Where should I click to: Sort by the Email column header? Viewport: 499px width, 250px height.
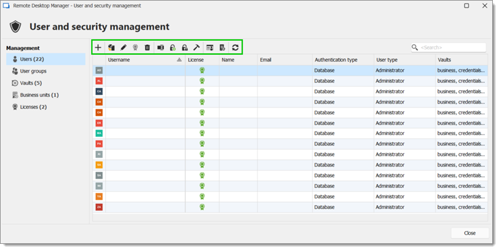pyautogui.click(x=285, y=60)
